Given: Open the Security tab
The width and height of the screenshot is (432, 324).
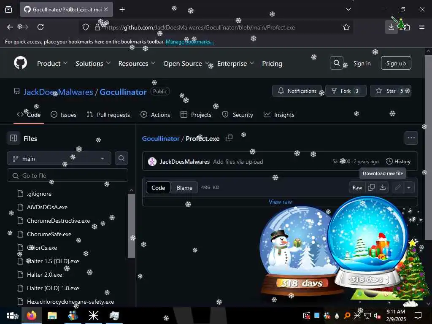Looking at the screenshot, I should (238, 115).
